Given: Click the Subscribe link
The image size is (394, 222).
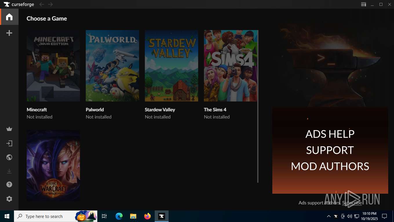Looking at the screenshot, I should 352,203.
